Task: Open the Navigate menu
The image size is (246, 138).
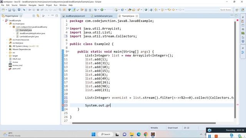Action: coord(32,5)
